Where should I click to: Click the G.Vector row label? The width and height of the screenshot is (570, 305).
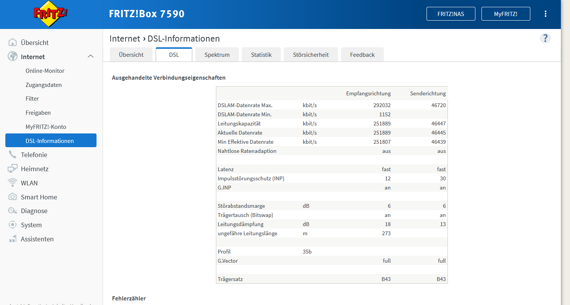[228, 261]
